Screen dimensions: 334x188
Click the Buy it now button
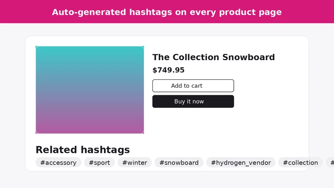[x=193, y=102]
